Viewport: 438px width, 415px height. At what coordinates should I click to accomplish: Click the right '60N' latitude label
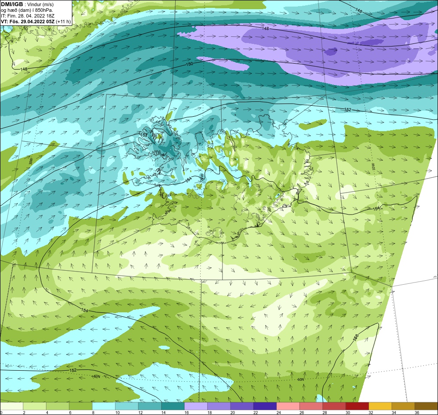click(300, 379)
